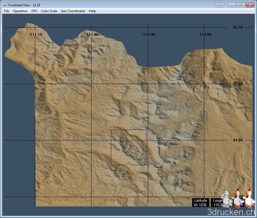Click the Latitude readout box
Viewport: 257px width, 218px height.
[200, 203]
